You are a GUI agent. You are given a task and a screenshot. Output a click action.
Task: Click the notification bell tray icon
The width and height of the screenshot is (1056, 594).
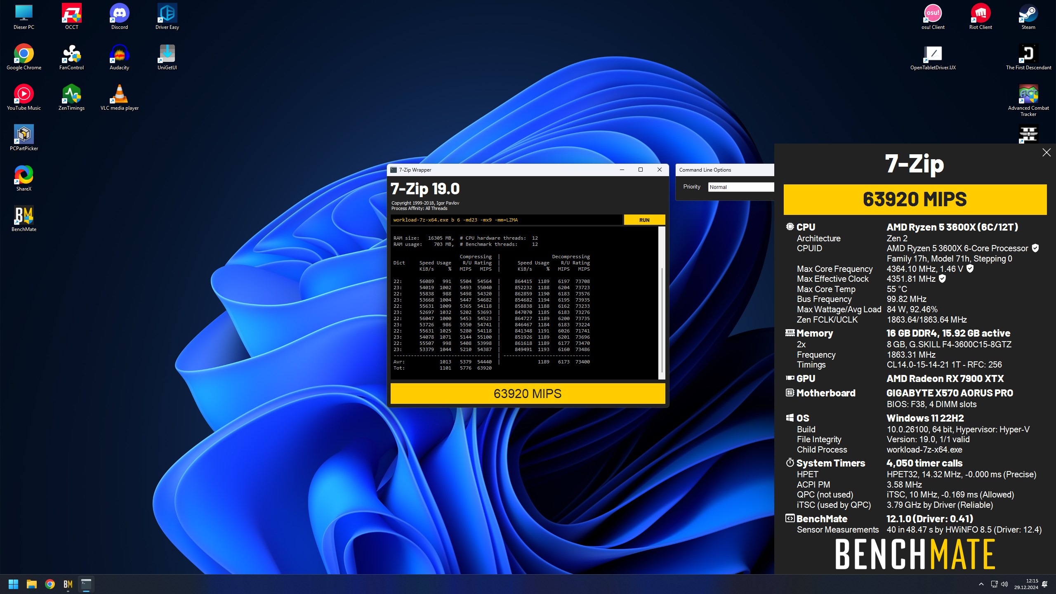pyautogui.click(x=1045, y=584)
